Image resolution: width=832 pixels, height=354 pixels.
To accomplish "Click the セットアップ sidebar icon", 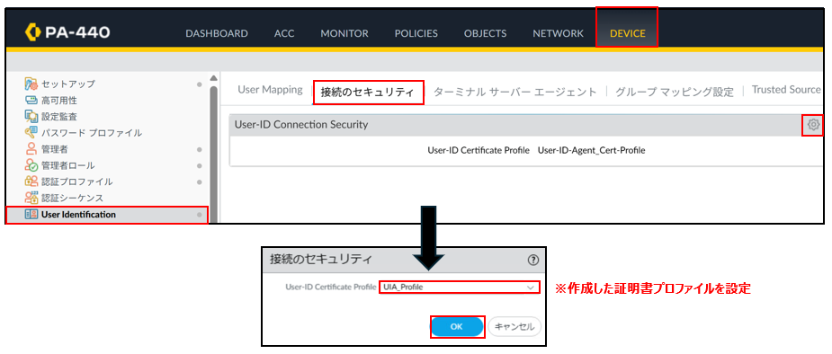I will pos(31,84).
